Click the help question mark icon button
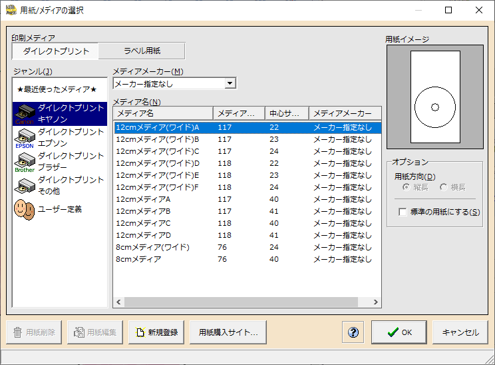This screenshot has height=365, width=495. (353, 332)
